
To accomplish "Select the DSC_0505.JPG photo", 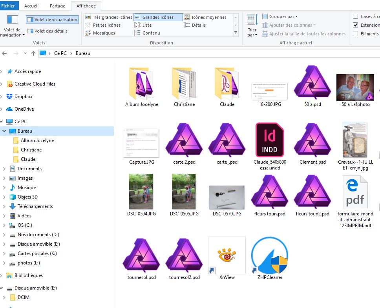I will pos(184,191).
